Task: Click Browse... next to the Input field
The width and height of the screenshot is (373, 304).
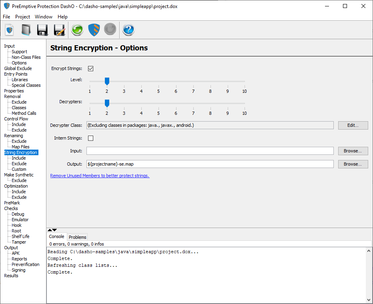Action: coord(353,151)
